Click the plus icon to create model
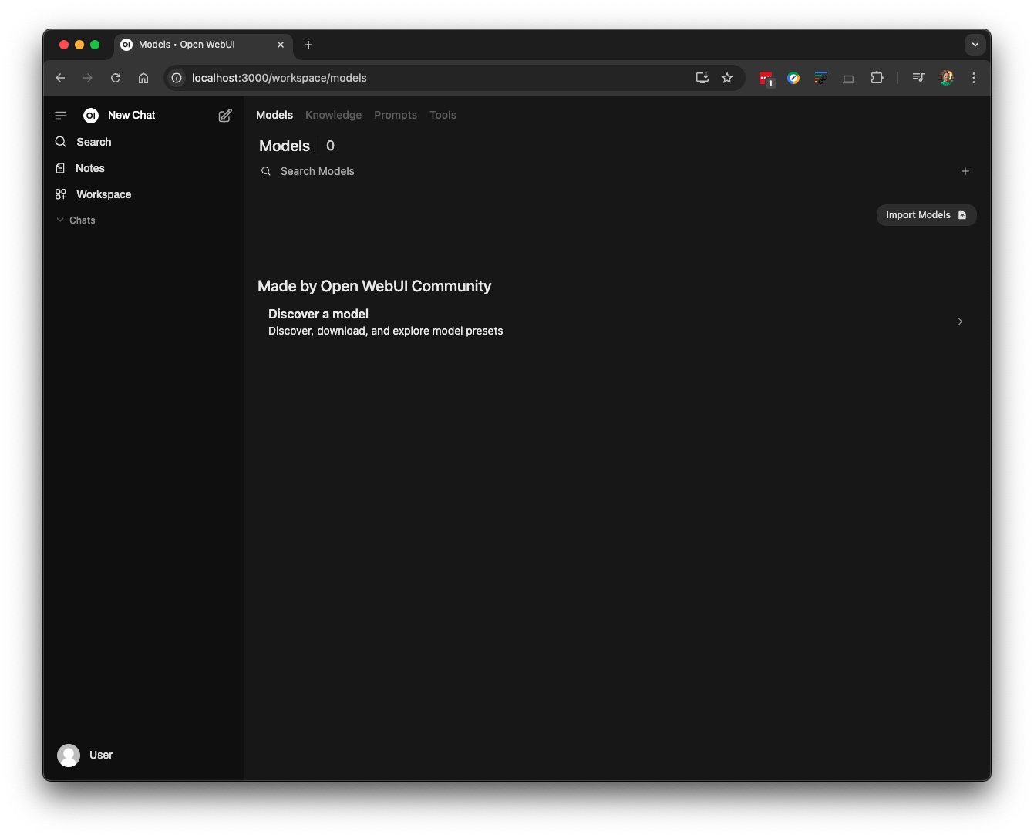1034x838 pixels. click(965, 171)
